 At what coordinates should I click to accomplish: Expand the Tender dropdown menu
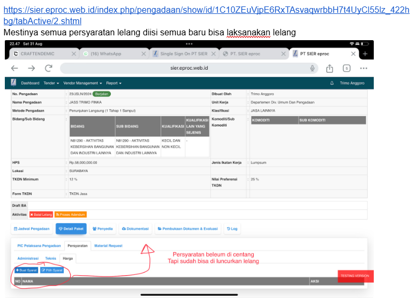tap(51, 83)
